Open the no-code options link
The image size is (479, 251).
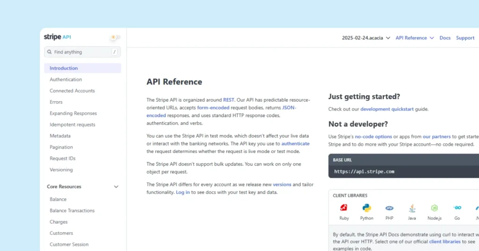[x=373, y=137]
